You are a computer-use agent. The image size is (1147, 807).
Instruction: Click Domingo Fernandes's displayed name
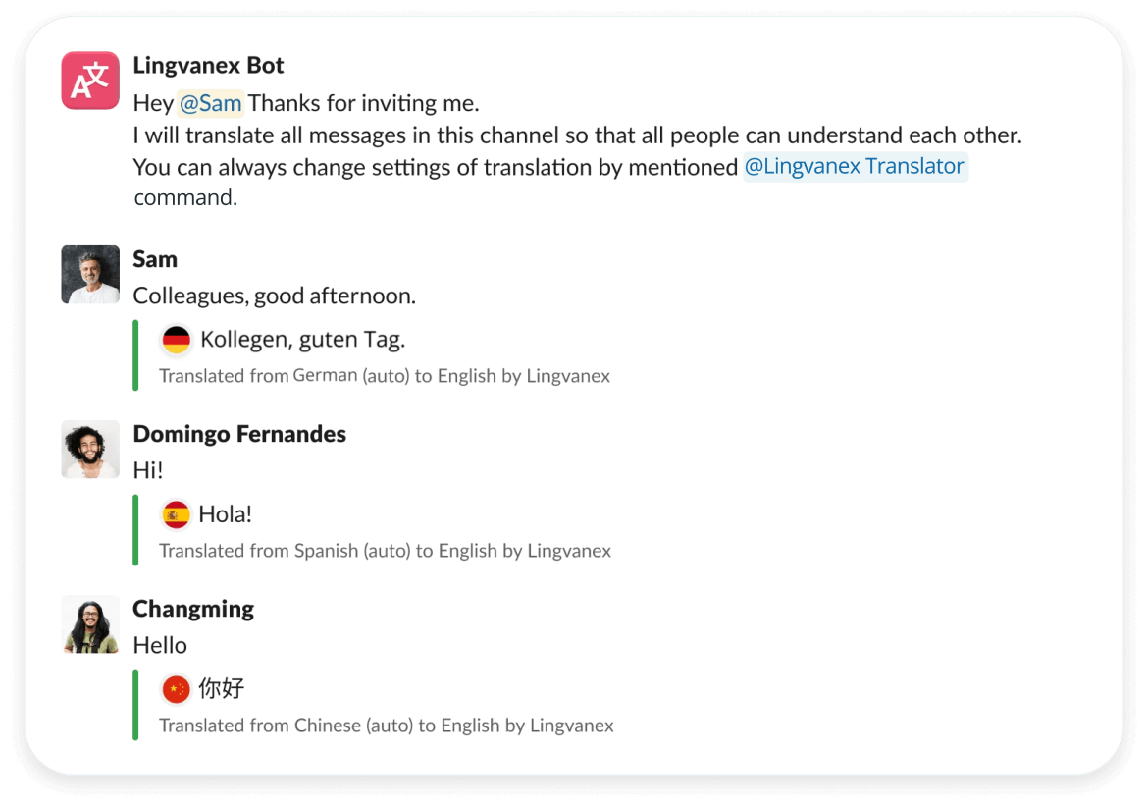tap(239, 433)
